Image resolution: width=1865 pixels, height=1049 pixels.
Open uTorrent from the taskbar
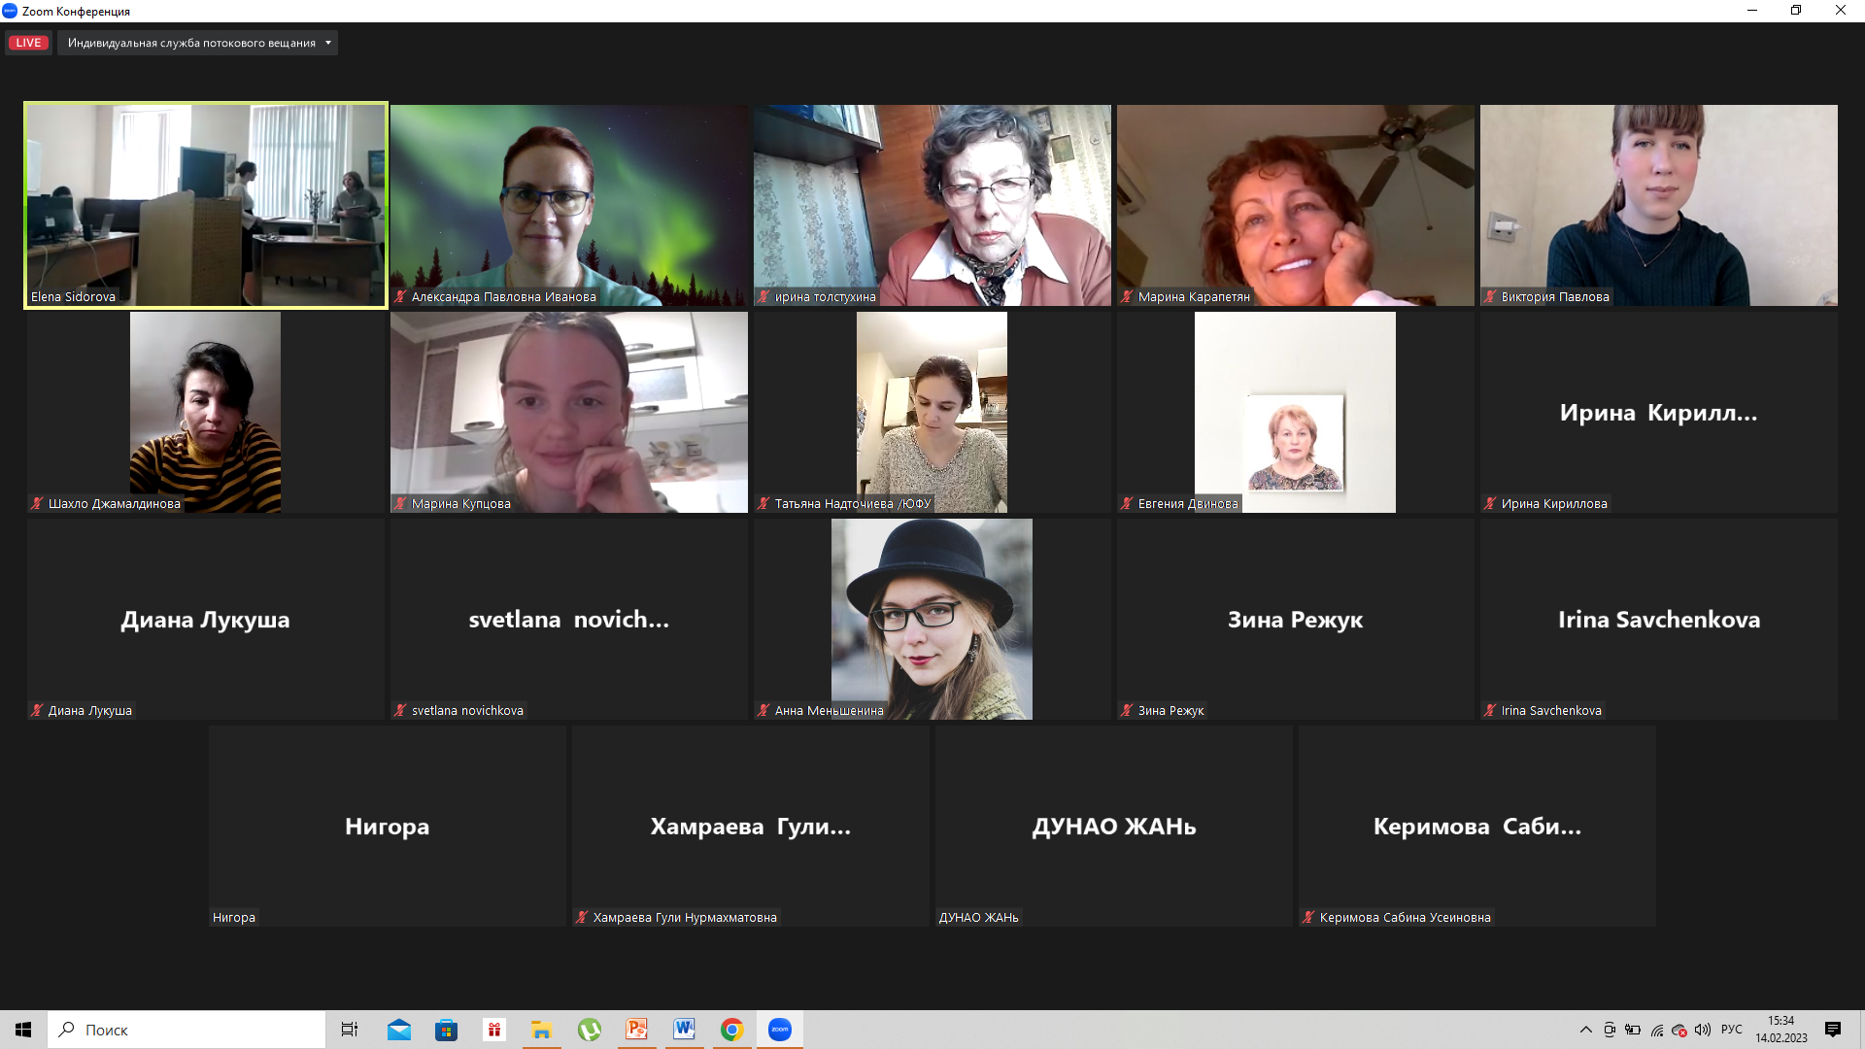point(589,1030)
